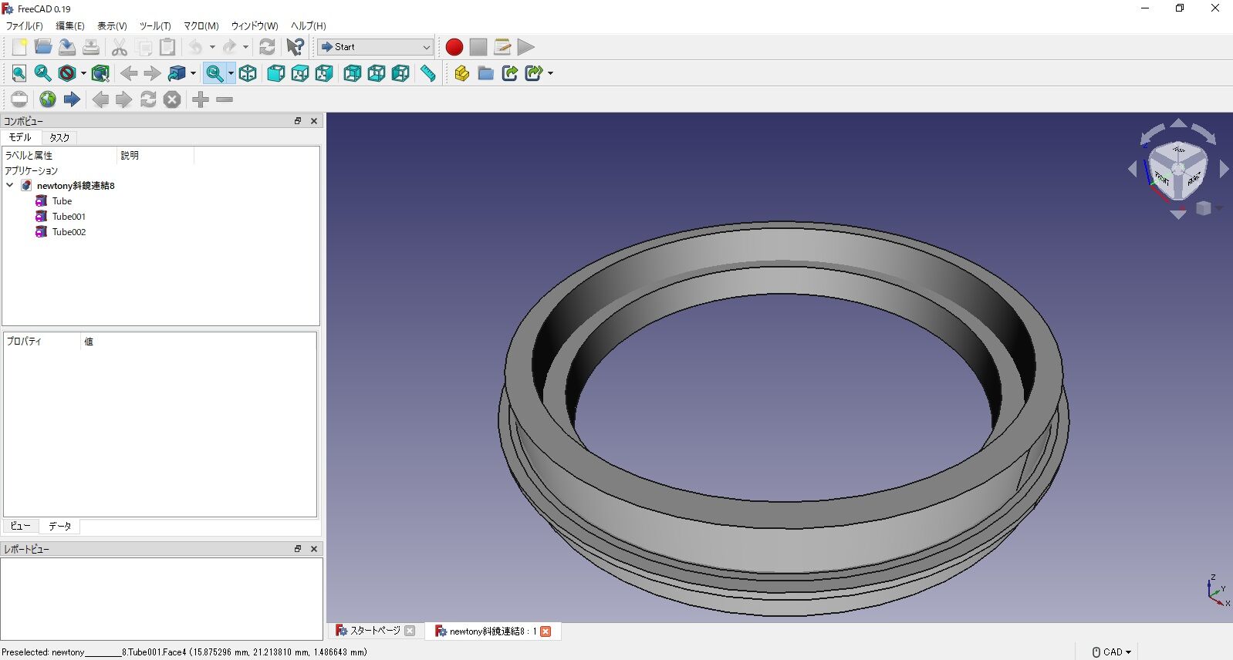
Task: Open the CAD navigation style dropdown
Action: (x=1112, y=652)
